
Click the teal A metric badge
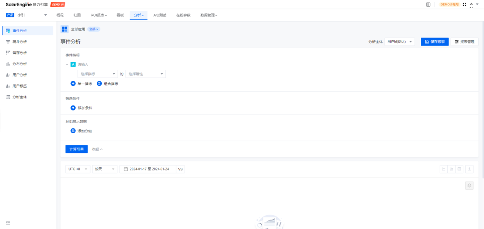coord(73,64)
